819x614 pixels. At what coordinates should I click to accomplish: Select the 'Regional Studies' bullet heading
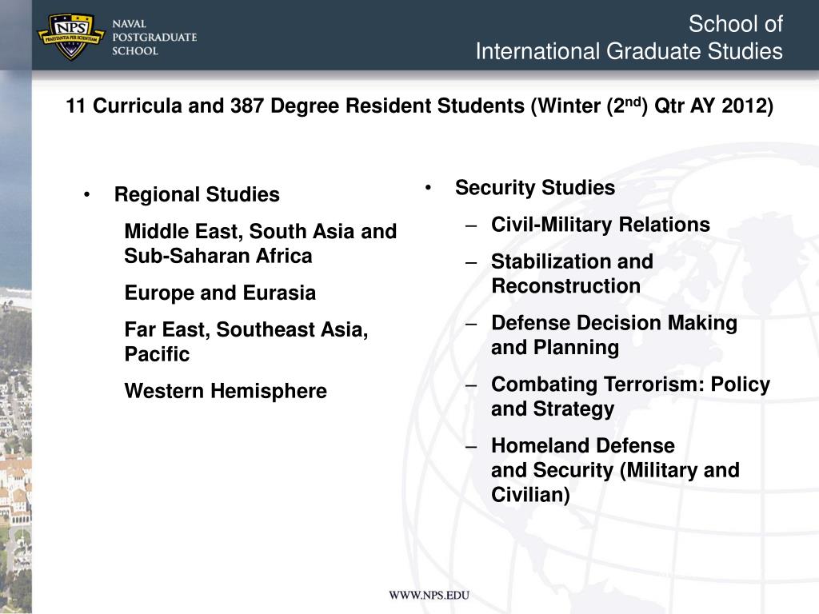pyautogui.click(x=197, y=195)
